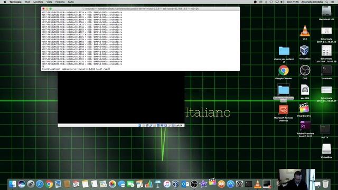Open Notification Center in menu bar
This screenshot has width=338, height=190.
(x=333, y=2)
